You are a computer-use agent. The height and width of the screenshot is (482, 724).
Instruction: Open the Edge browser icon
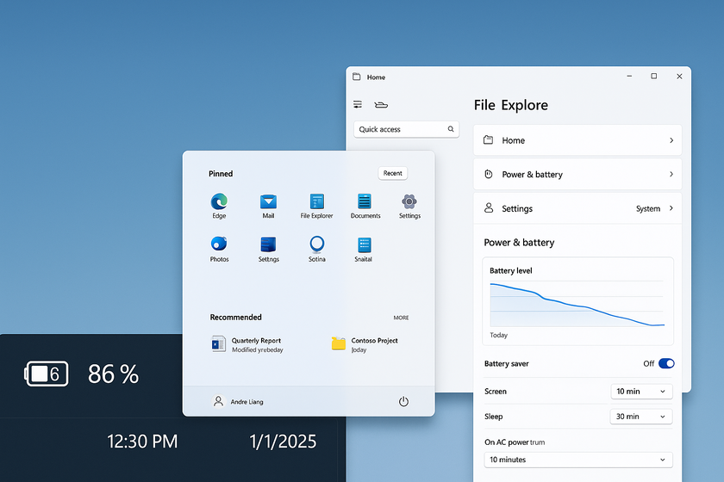(x=219, y=201)
